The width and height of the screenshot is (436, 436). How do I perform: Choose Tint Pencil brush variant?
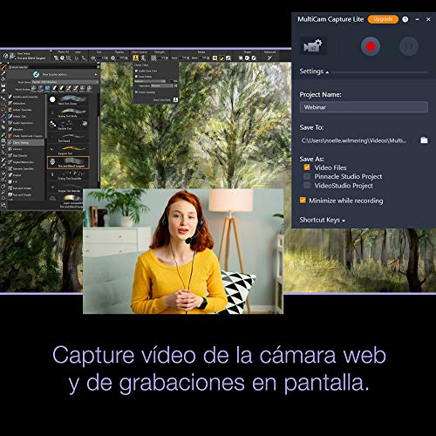tap(68, 138)
